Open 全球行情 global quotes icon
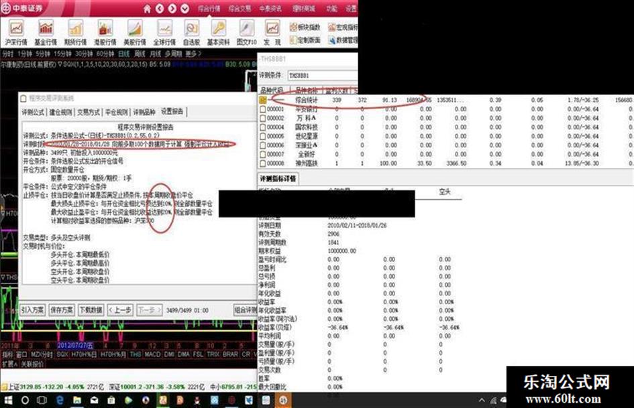 [x=164, y=33]
